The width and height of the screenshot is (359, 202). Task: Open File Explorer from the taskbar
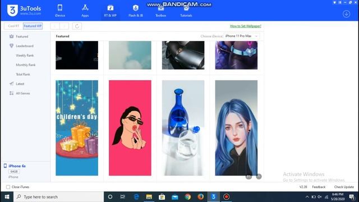point(149,197)
